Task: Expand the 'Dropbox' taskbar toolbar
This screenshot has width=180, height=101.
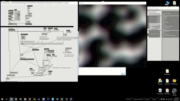Action: (x=157, y=98)
